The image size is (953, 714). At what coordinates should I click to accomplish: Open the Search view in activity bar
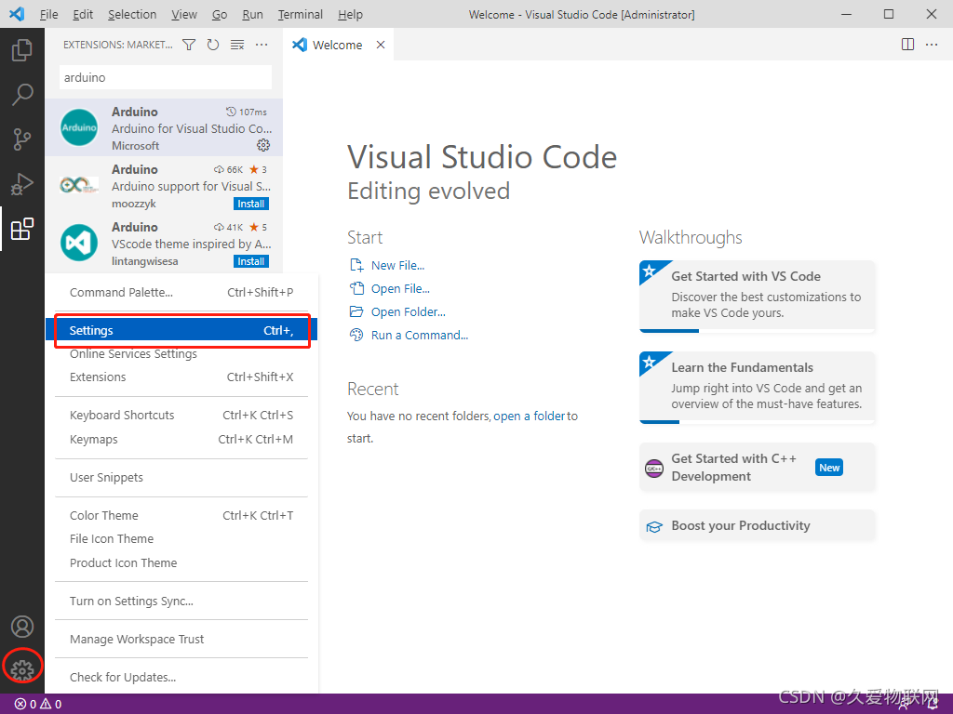pyautogui.click(x=22, y=95)
